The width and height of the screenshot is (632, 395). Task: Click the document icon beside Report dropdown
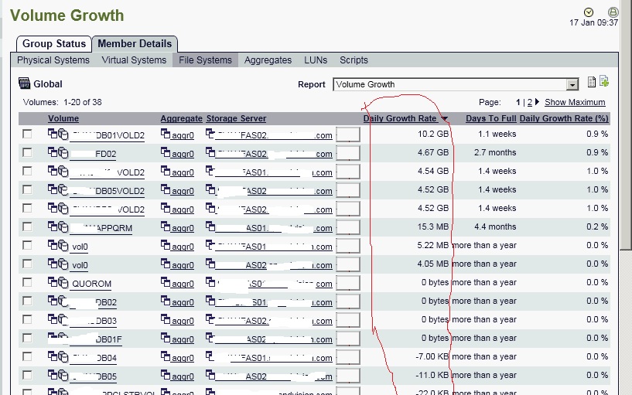point(592,82)
